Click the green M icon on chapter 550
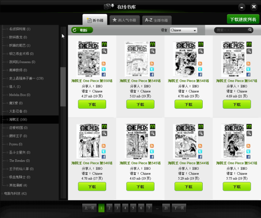Image resolution: width=261 pixels, height=218 pixels. 104,44
